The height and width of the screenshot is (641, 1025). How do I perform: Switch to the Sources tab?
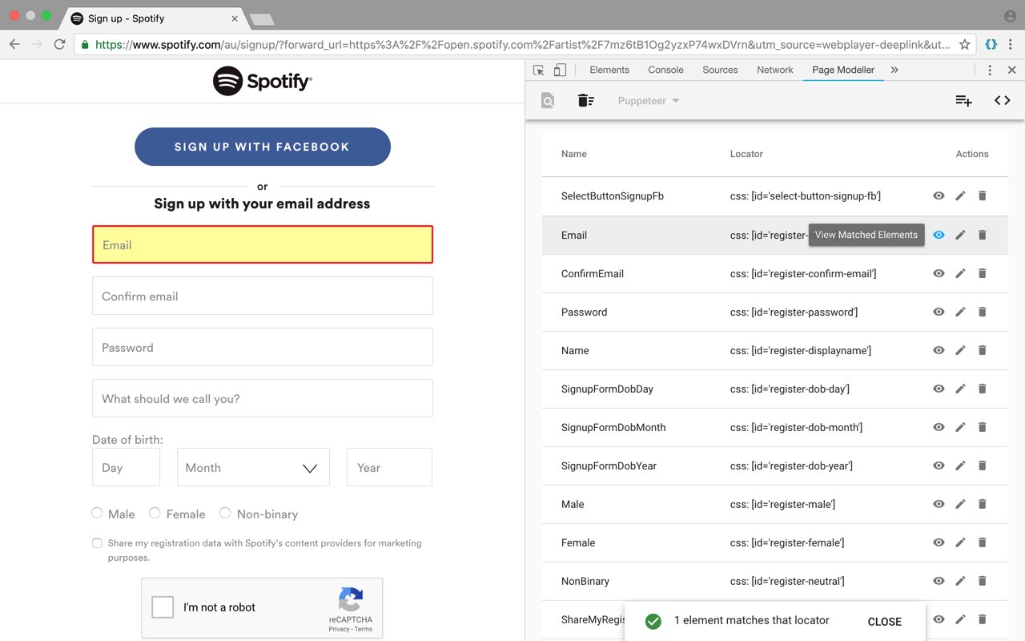coord(720,71)
